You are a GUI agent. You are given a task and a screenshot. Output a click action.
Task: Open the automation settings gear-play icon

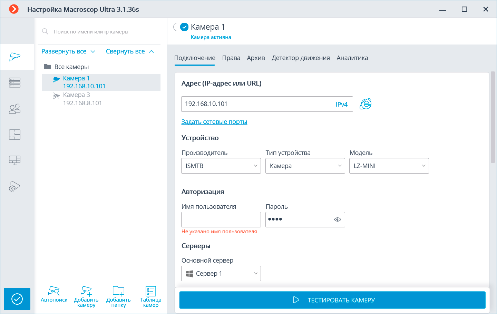(15, 186)
